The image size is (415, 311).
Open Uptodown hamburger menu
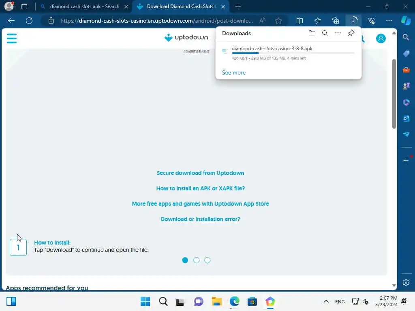pos(12,38)
